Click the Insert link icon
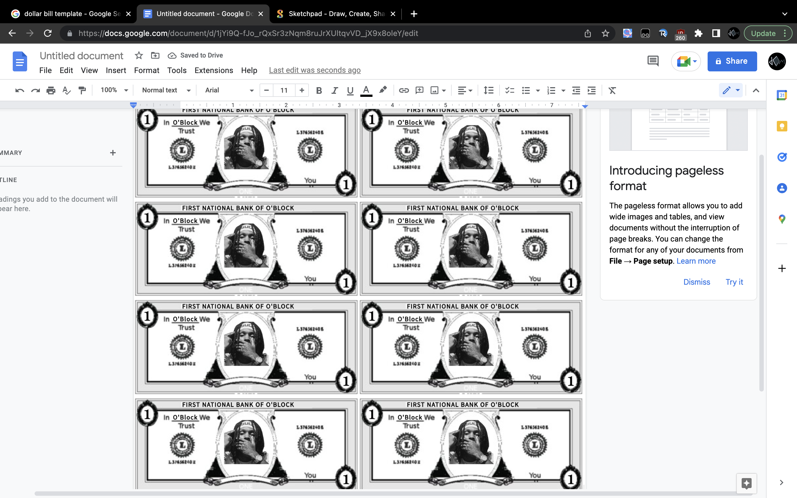The height and width of the screenshot is (498, 797). pyautogui.click(x=404, y=90)
